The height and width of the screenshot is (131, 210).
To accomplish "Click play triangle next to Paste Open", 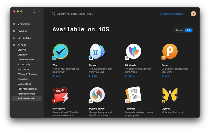I will coord(162,76).
